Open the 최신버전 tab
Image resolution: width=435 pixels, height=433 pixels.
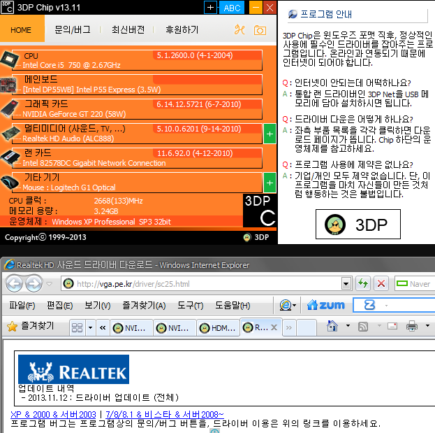tap(128, 29)
